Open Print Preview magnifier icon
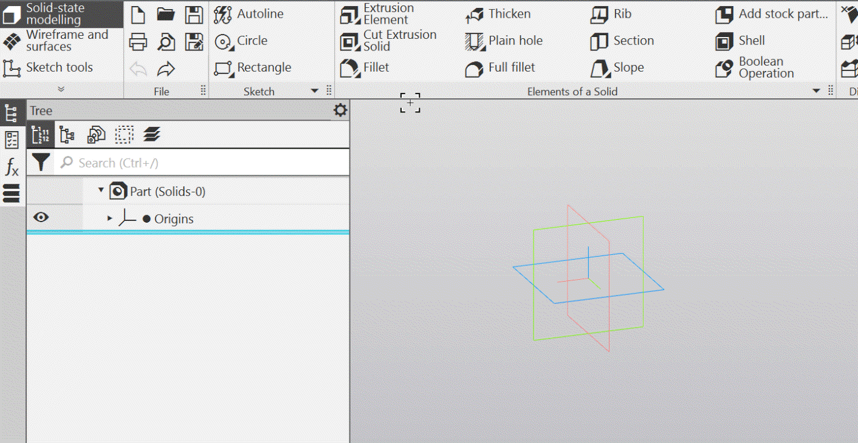This screenshot has width=858, height=443. click(166, 42)
